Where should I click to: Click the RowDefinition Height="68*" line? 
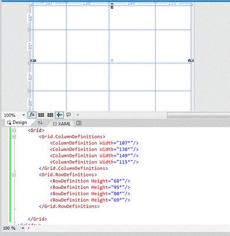pos(90,181)
